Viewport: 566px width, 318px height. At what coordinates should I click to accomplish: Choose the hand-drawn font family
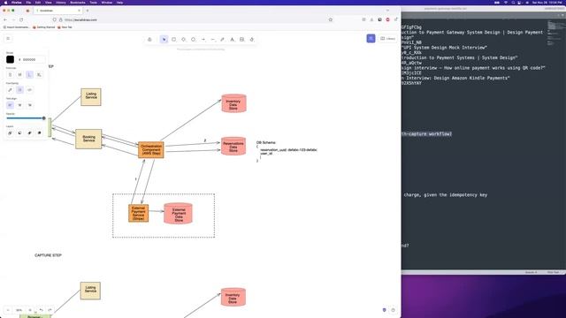pos(10,90)
